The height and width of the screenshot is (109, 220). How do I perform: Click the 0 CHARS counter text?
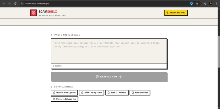pyautogui.click(x=57, y=66)
